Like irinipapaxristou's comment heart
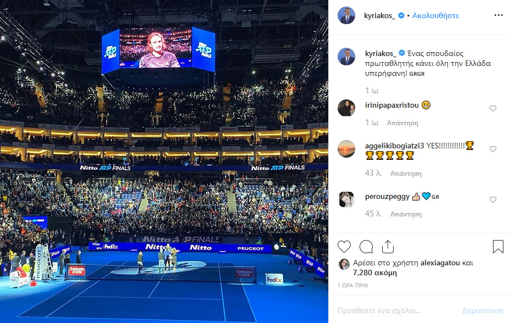 point(493,108)
